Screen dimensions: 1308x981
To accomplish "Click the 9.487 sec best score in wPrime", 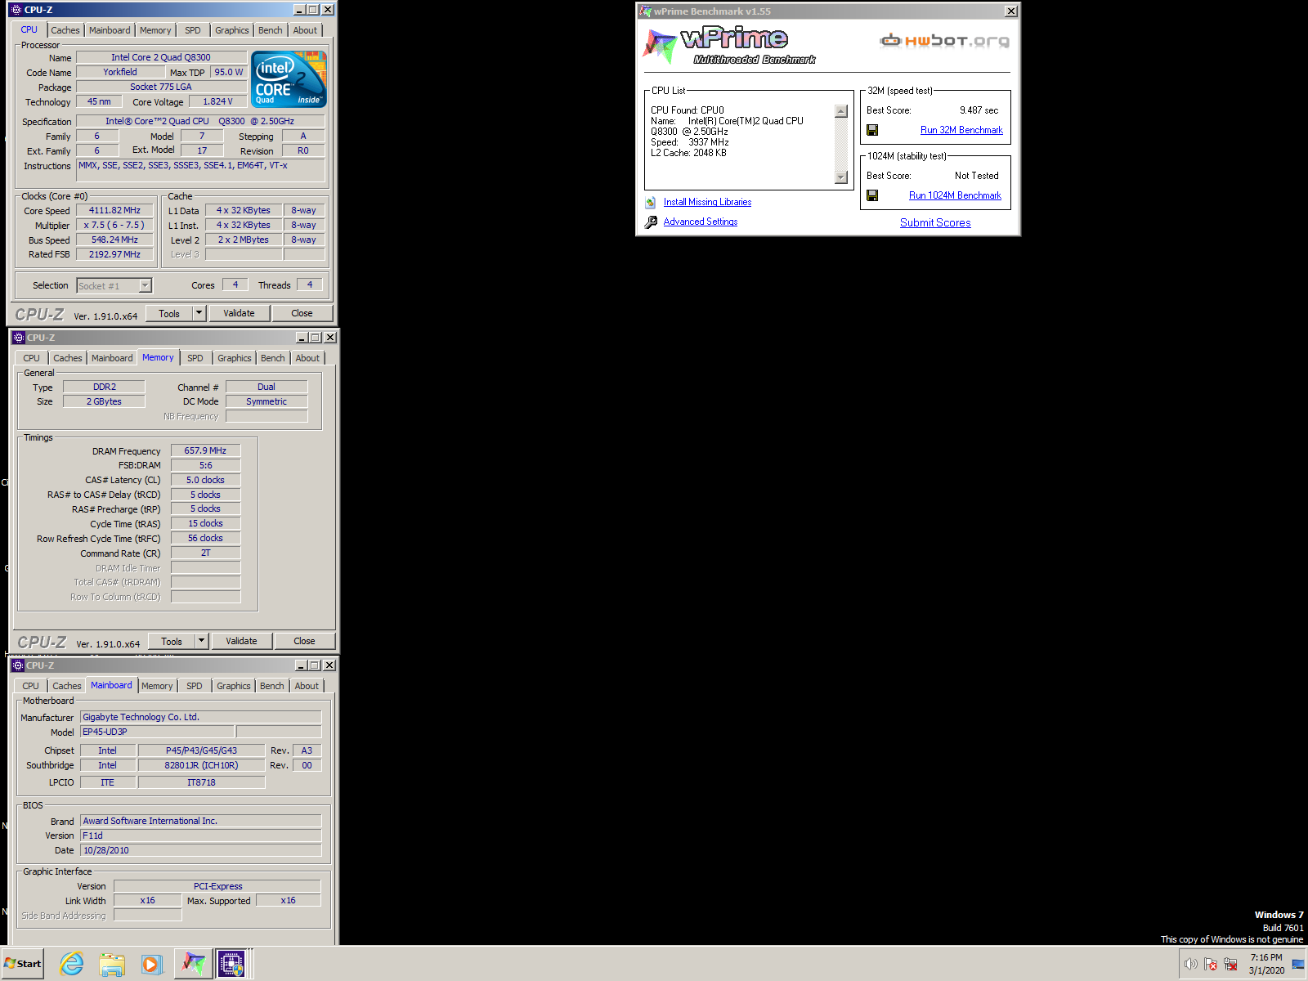I will click(979, 110).
